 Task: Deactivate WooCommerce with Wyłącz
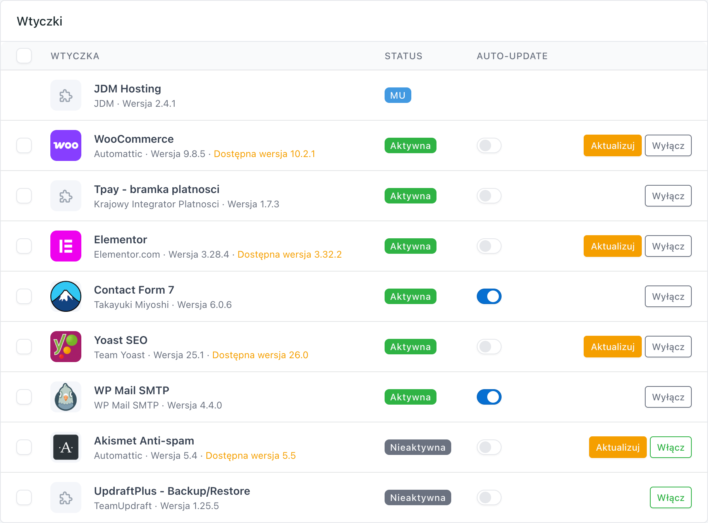click(668, 145)
